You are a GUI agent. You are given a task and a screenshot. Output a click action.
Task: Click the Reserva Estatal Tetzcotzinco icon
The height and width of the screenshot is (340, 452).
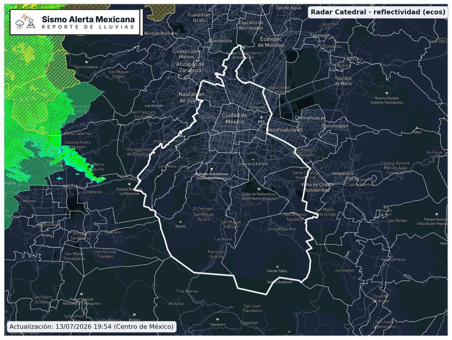[387, 93]
